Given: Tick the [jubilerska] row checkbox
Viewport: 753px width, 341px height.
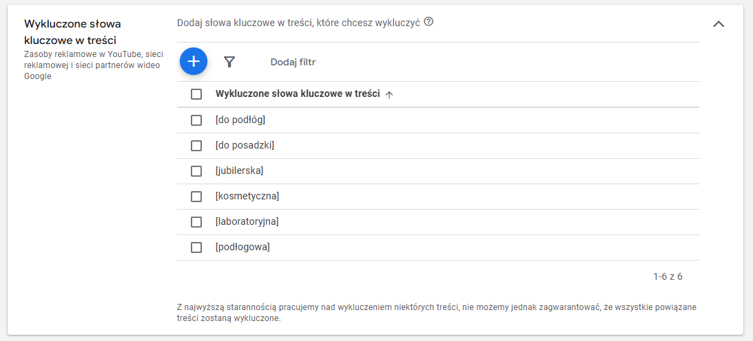Looking at the screenshot, I should coord(196,171).
